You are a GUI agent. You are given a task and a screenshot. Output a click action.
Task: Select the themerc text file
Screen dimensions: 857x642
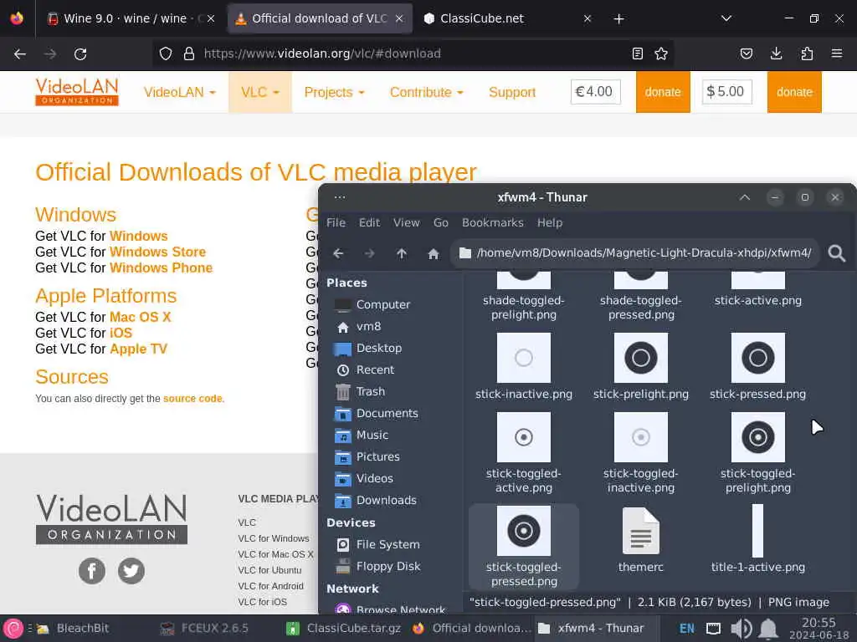coord(640,531)
